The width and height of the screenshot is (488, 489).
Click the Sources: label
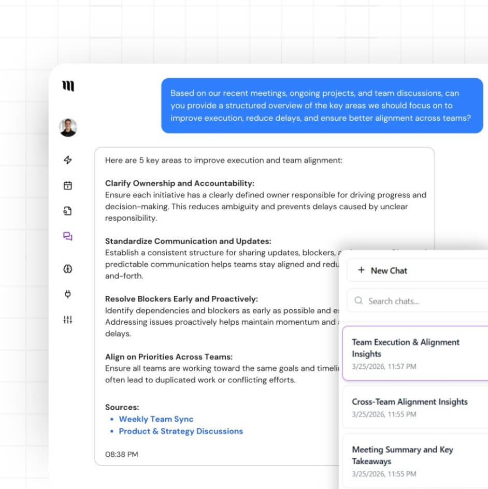point(122,407)
